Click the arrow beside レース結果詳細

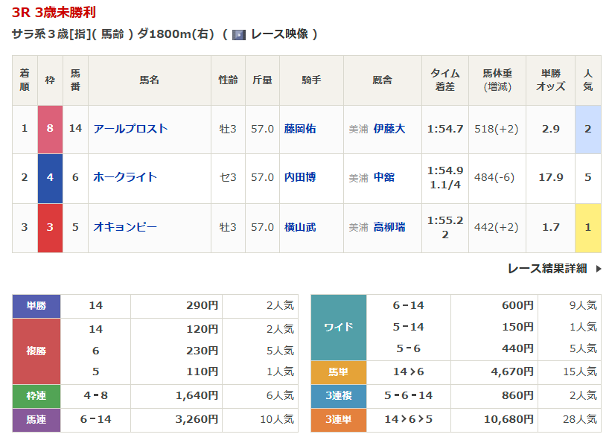[x=599, y=269]
